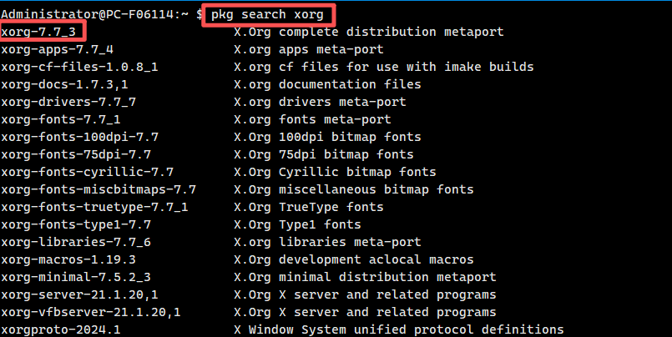672x337 pixels.
Task: Select the xorg-server-21.1.20,1 package name
Action: point(79,277)
